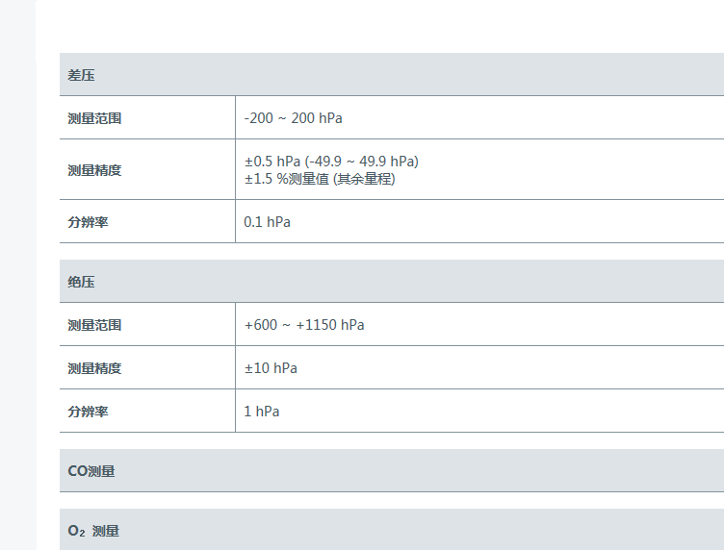Click 测量范围 label in 差压 section
The height and width of the screenshot is (550, 724).
pyautogui.click(x=94, y=118)
